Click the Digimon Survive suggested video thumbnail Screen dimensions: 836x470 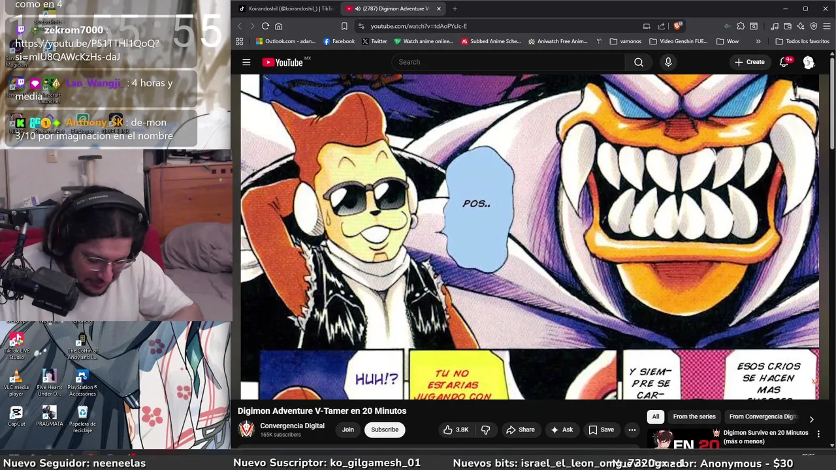tap(684, 439)
